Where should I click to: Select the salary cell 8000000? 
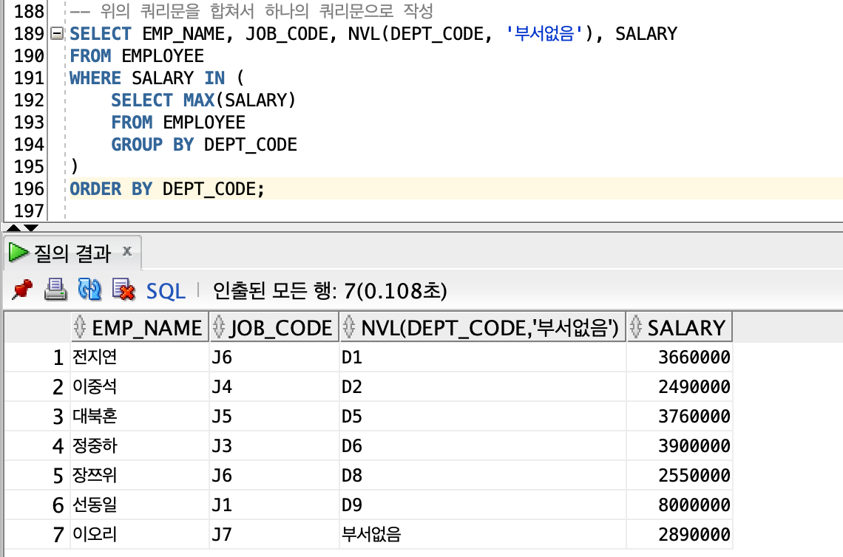pos(680,505)
